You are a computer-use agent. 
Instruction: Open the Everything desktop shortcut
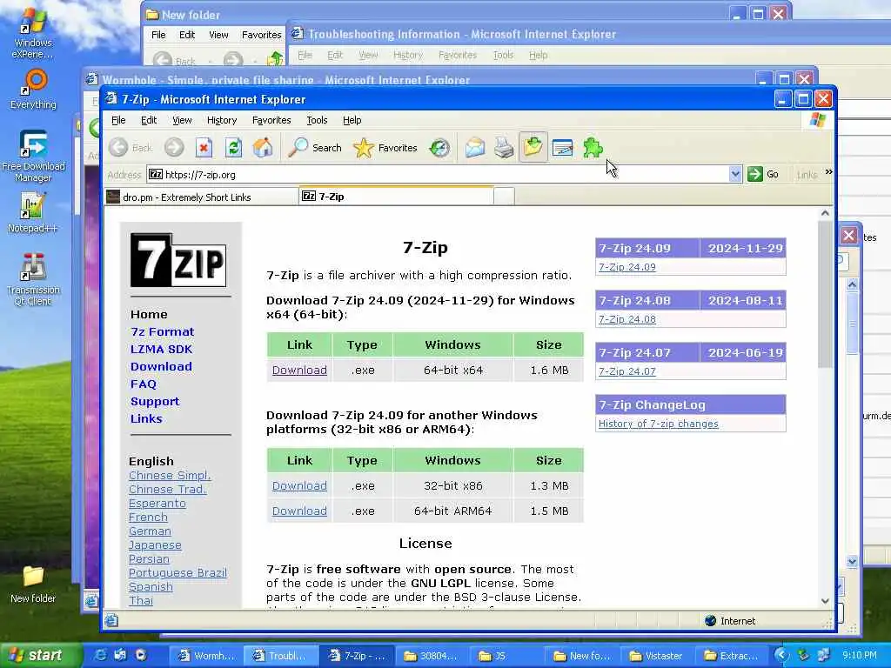pyautogui.click(x=34, y=90)
